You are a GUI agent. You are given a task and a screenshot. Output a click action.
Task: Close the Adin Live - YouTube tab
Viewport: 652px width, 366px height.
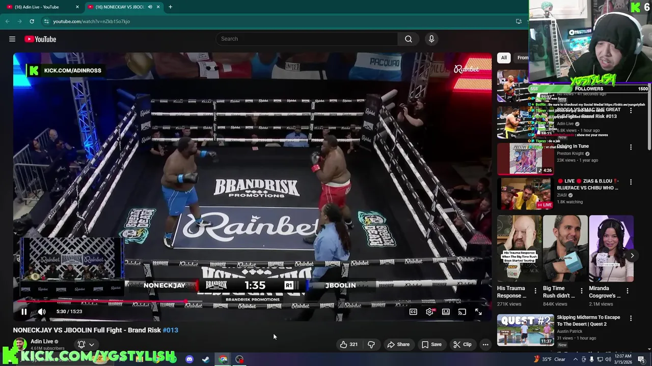click(77, 7)
